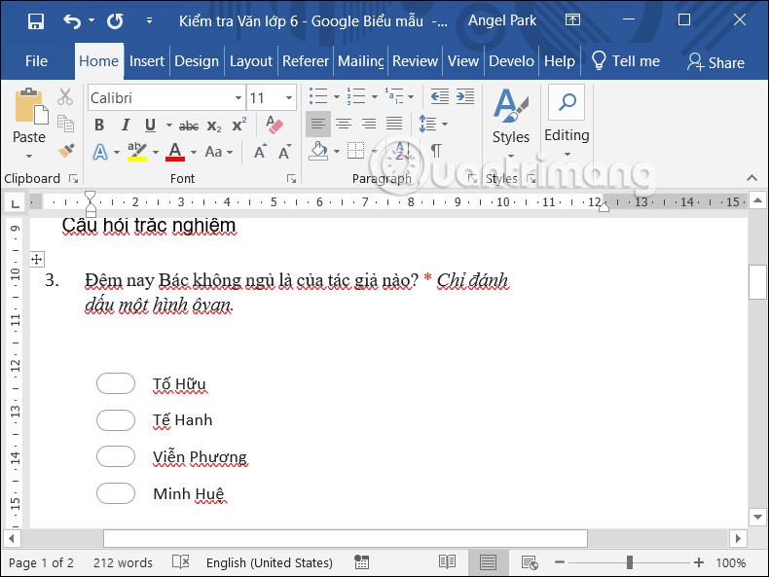Adjust the zoom slider handle
The height and width of the screenshot is (577, 769).
(629, 562)
